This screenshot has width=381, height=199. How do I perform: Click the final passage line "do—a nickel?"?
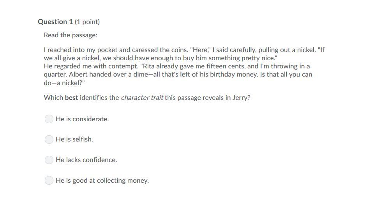[x=64, y=83]
